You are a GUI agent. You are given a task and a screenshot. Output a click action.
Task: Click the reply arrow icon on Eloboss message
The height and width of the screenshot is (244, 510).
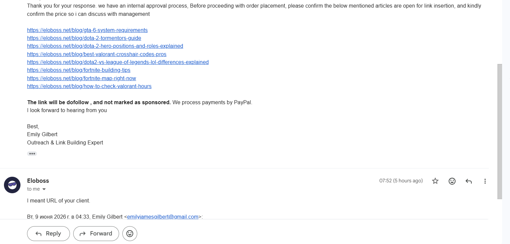(x=468, y=181)
